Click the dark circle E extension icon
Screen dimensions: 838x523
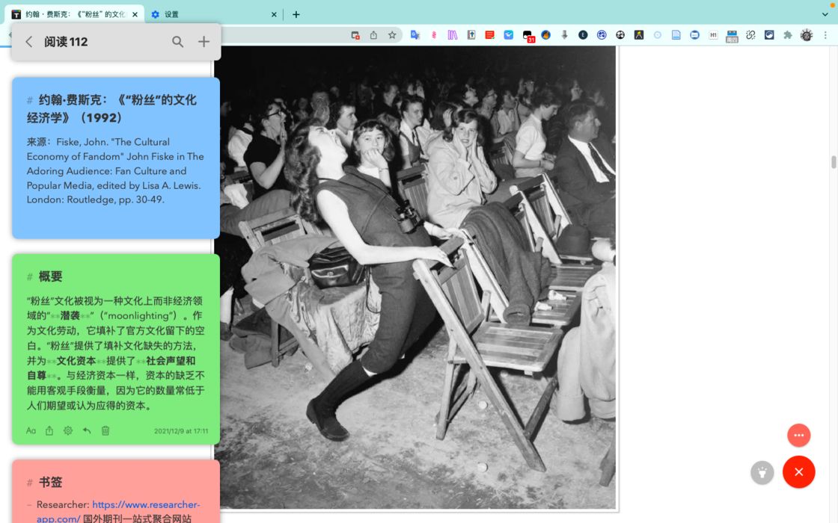[x=583, y=35]
